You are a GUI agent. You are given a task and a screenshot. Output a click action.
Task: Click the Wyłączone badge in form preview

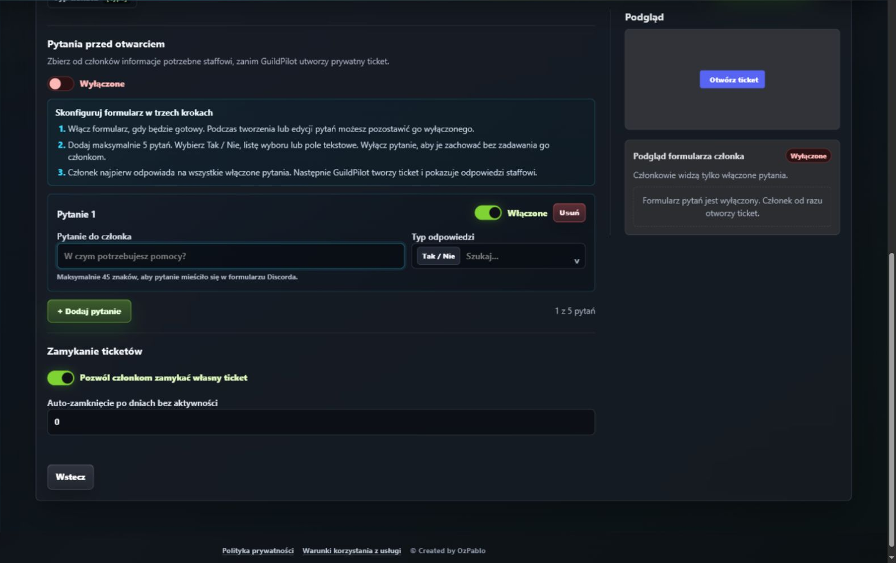point(808,156)
